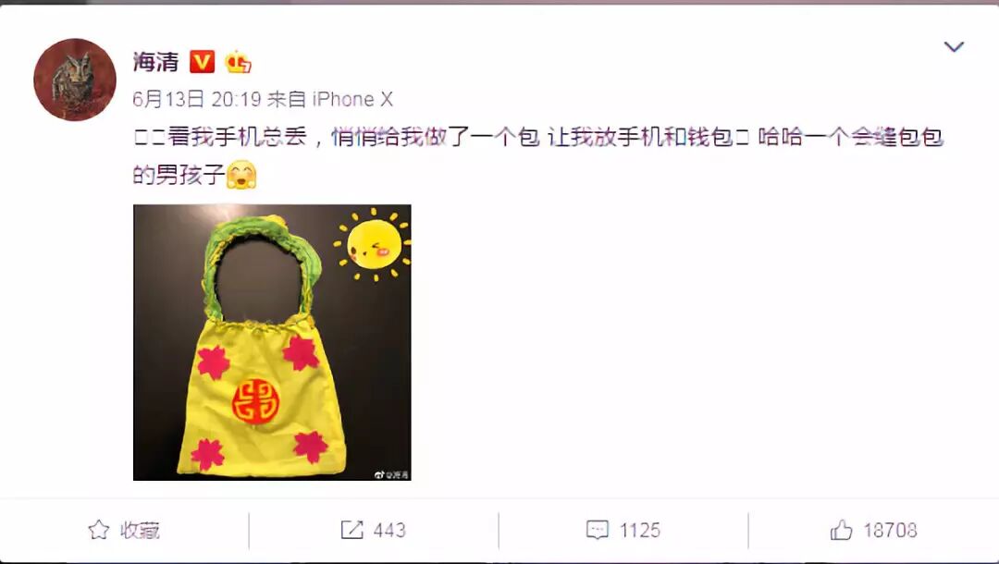Open the yellow bag photo thumbnail

272,342
